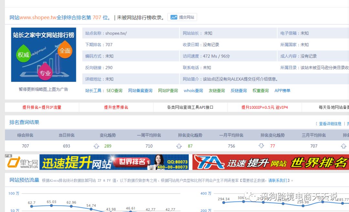Click the 提升排名+提升IP流量 promo link
The image size is (349, 212).
tap(42, 107)
